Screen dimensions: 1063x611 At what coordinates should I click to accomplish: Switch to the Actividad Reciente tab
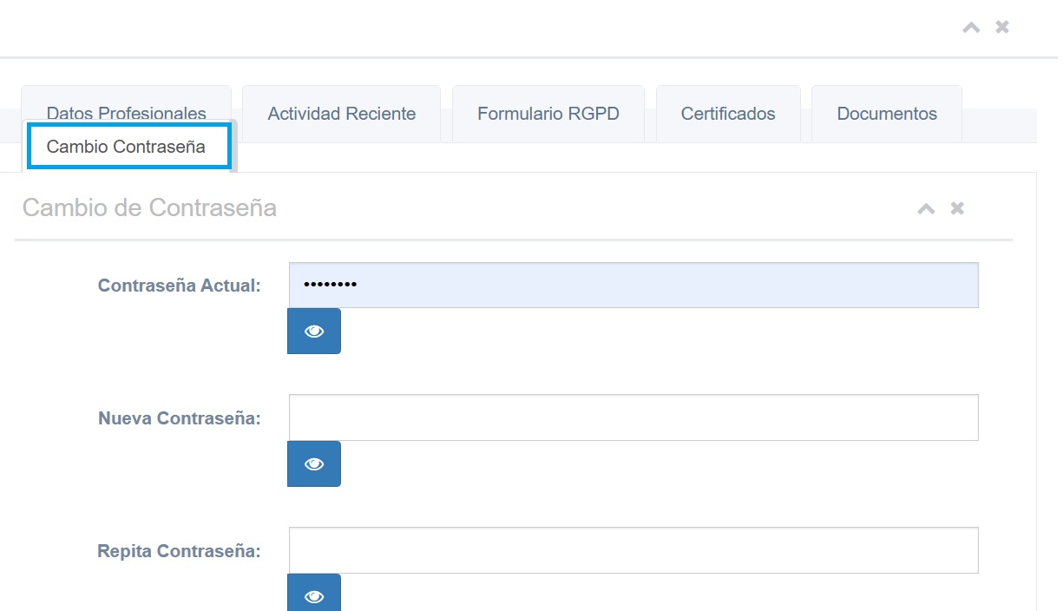click(341, 114)
